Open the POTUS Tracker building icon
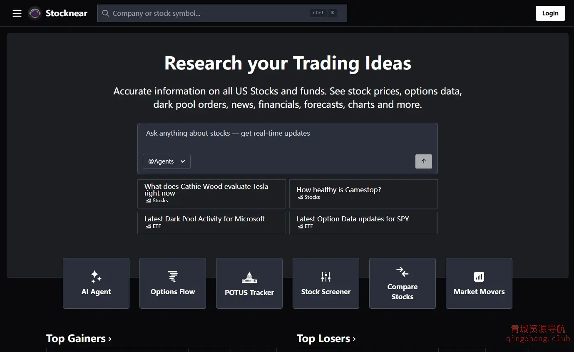Viewport: 574px width, 352px height. click(x=249, y=278)
